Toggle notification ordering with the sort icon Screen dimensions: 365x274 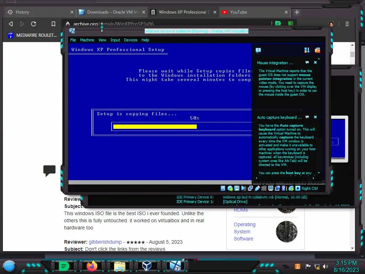307,50
